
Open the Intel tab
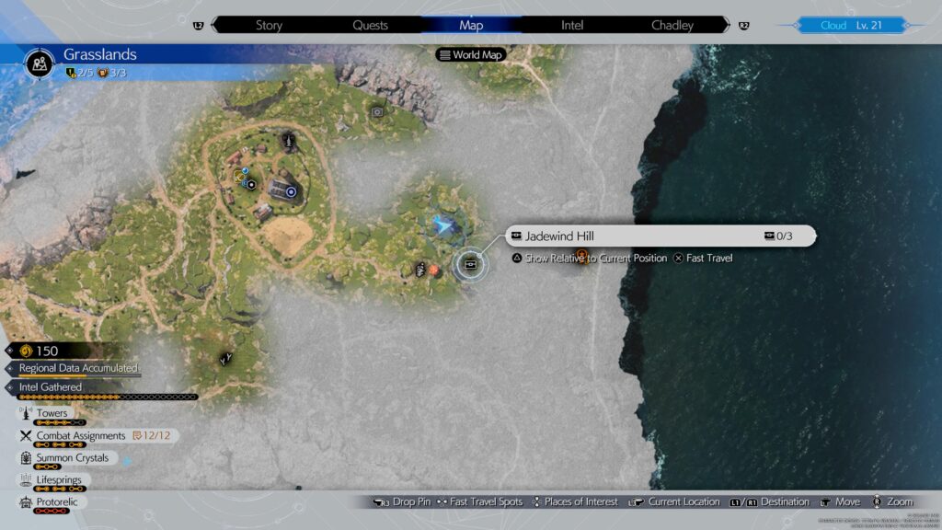click(572, 26)
